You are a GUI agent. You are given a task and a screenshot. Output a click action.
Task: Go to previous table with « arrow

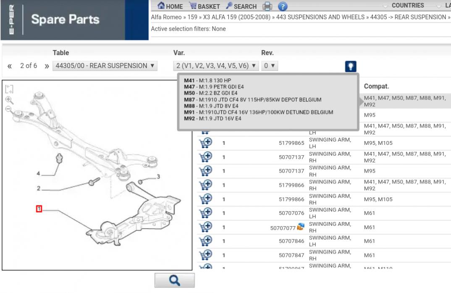(10, 66)
